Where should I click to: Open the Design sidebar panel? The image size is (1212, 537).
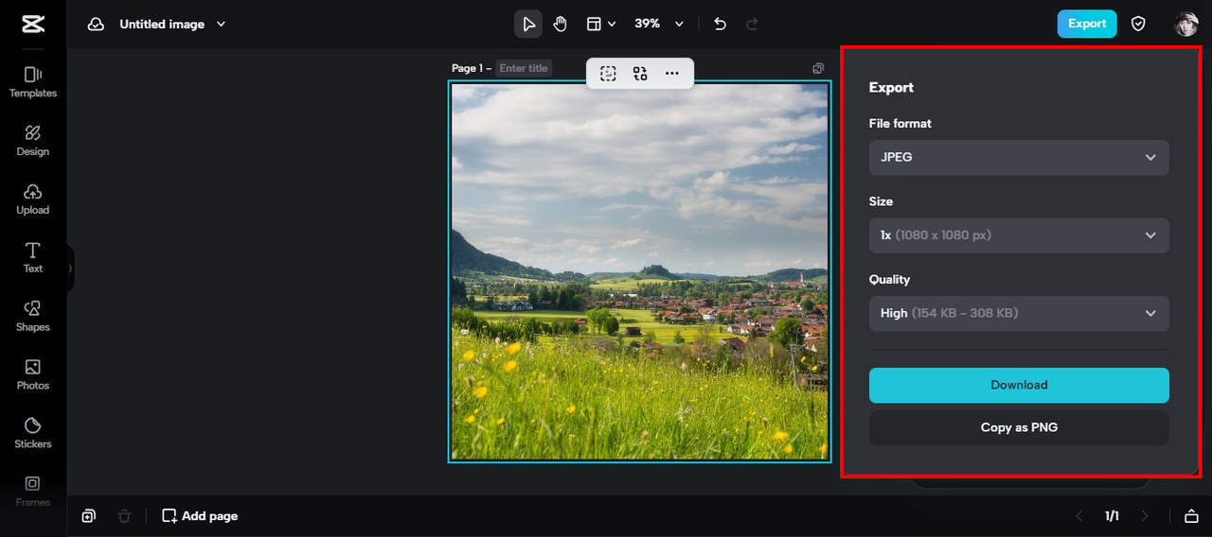(x=33, y=141)
